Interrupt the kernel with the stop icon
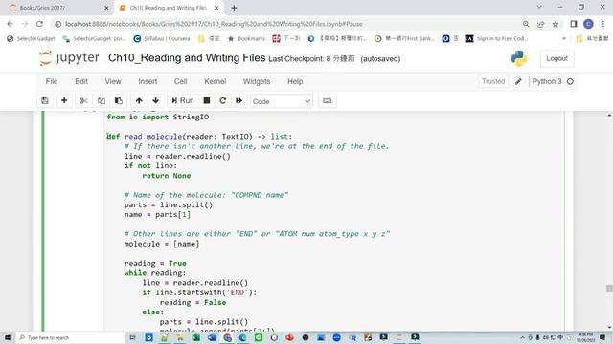Viewport: 613px width, 344px height. [207, 101]
